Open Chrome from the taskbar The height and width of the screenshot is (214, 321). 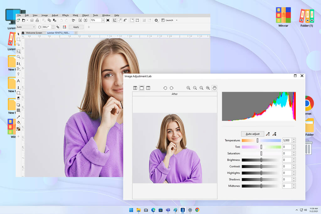pos(197,210)
